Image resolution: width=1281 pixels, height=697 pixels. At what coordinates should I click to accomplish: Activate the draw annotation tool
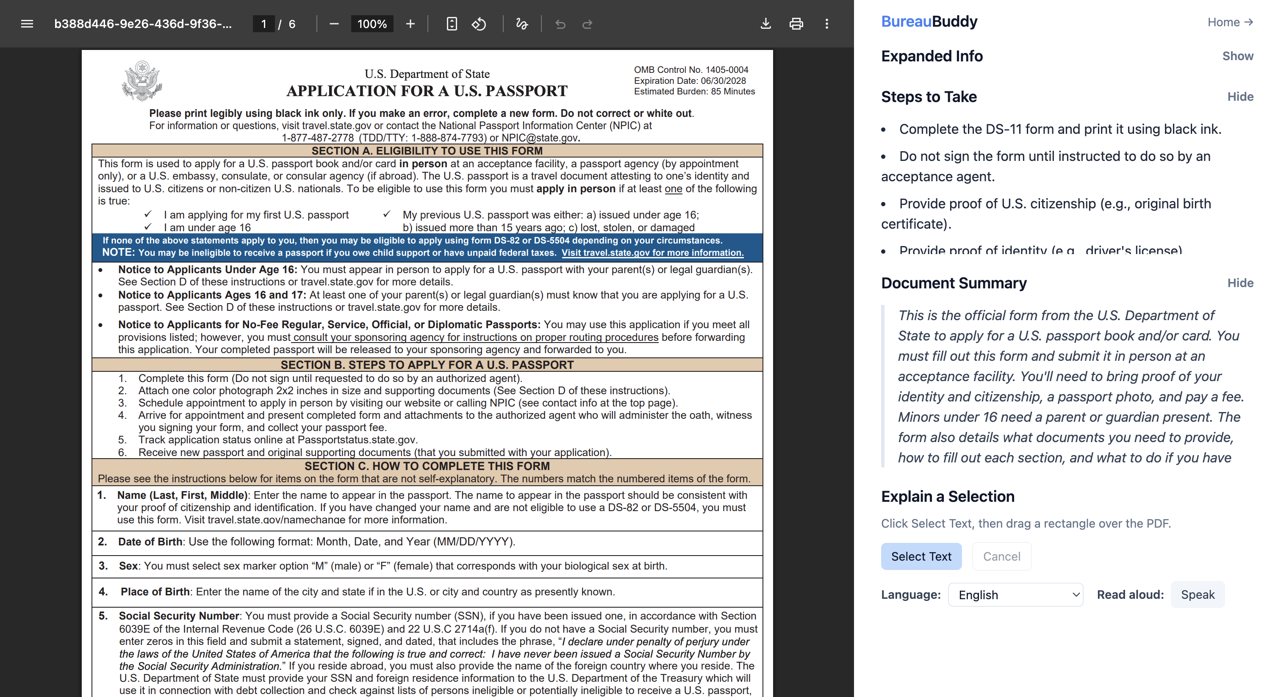pos(521,24)
